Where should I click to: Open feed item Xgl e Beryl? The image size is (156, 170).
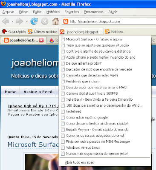point(104,99)
